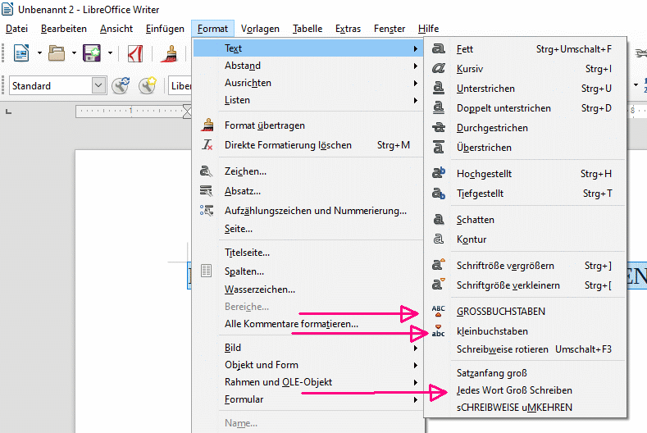Close the open Format menu
647x433 pixels.
tap(212, 29)
